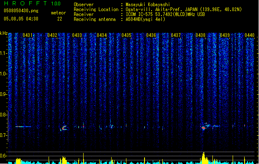Image resolution: width=259 pixels, height=164 pixels.
Task: Click the 0431 time marker
Action: [28, 35]
